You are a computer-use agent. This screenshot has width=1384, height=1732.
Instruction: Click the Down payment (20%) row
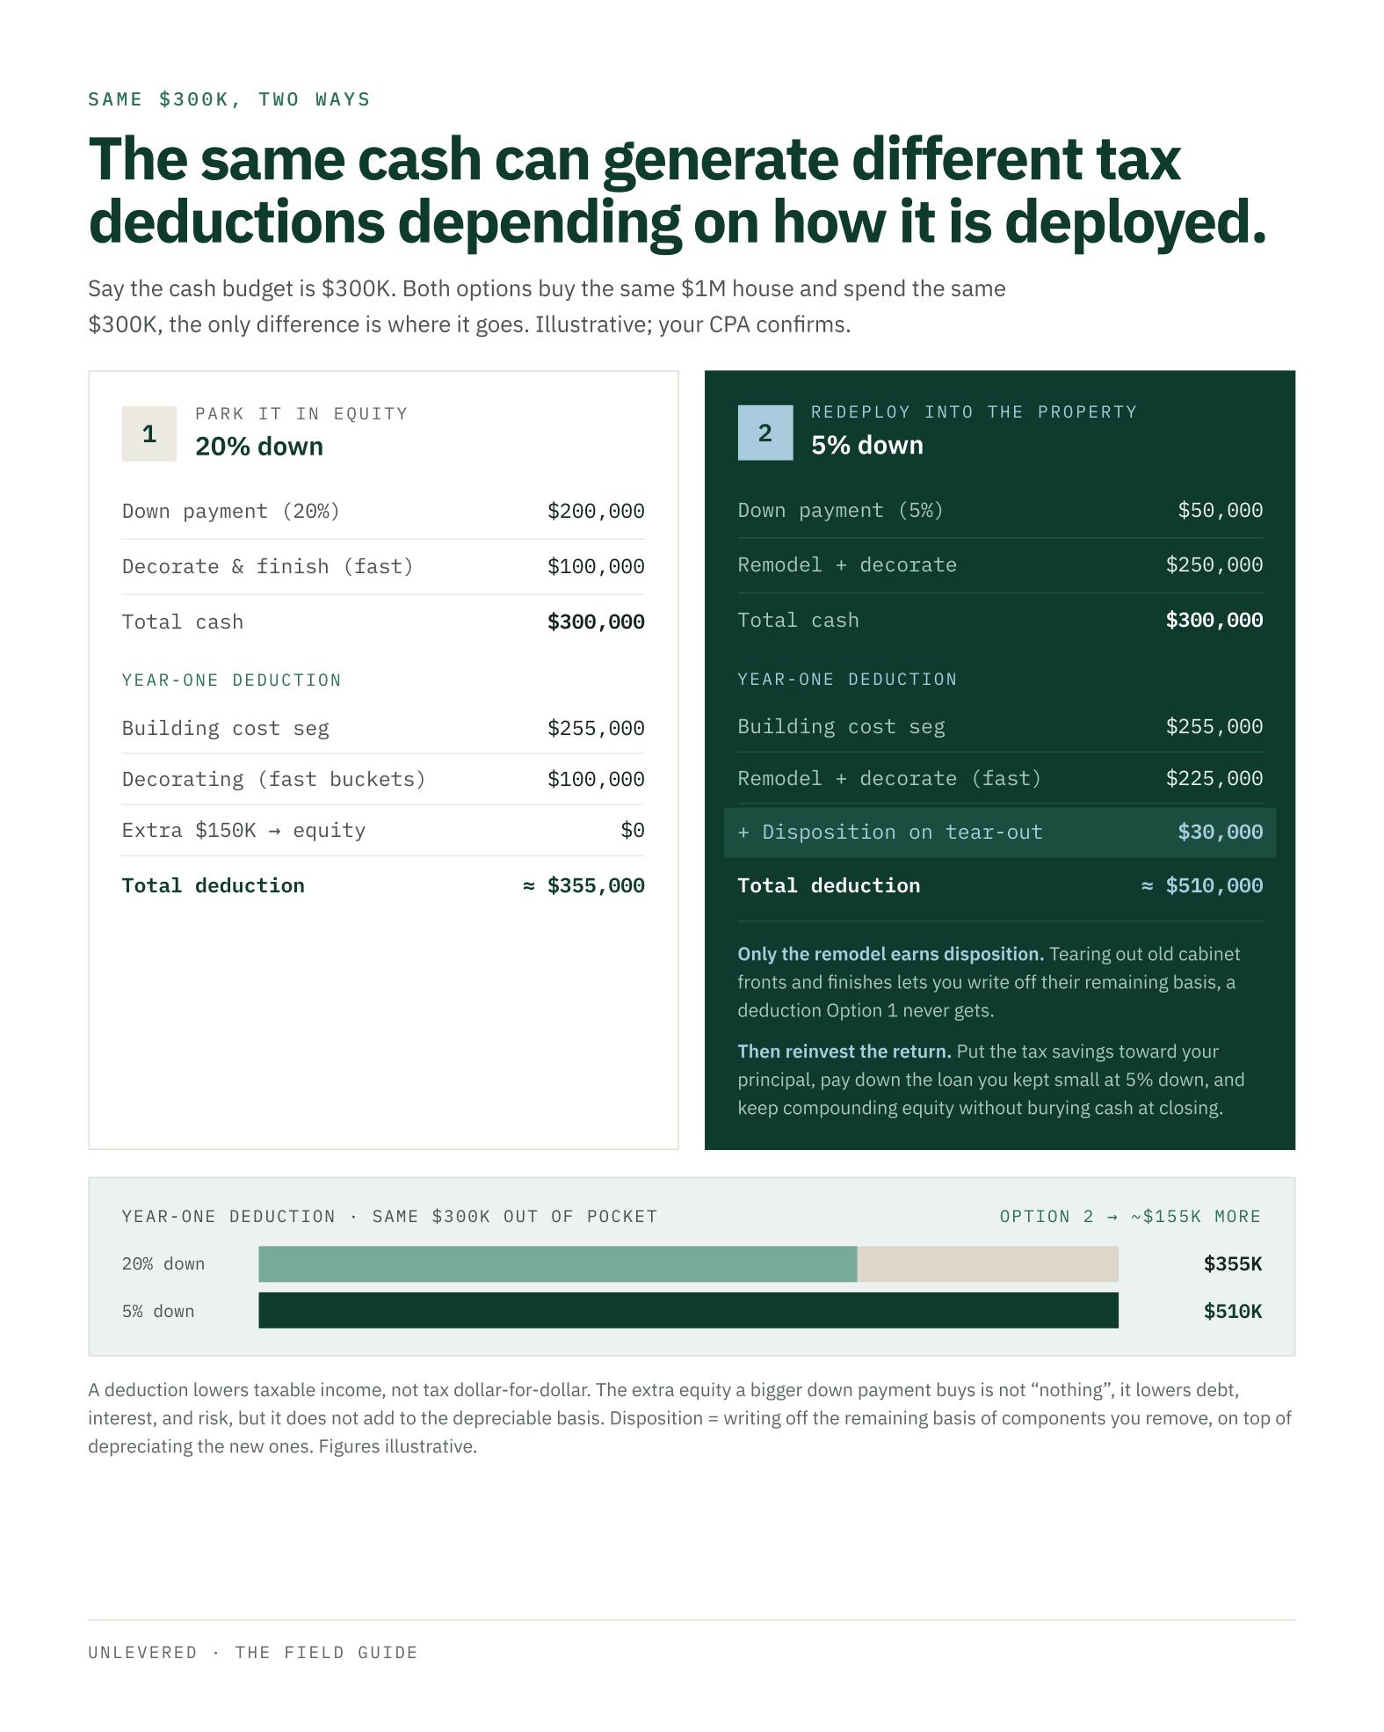383,511
